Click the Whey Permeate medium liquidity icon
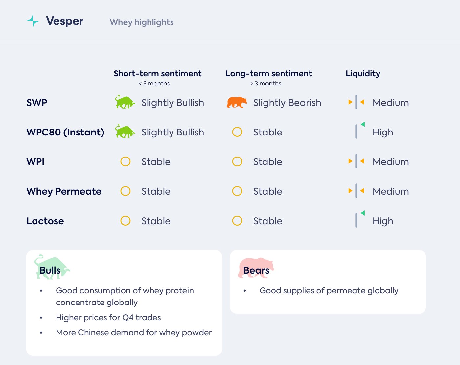 (356, 191)
